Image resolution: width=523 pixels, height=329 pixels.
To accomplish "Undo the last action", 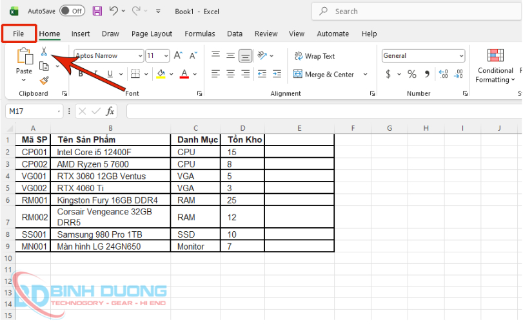I will click(x=113, y=11).
